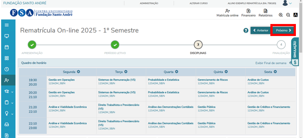Click the clock icon in sidebar
This screenshot has height=138, width=303.
click(7, 69)
